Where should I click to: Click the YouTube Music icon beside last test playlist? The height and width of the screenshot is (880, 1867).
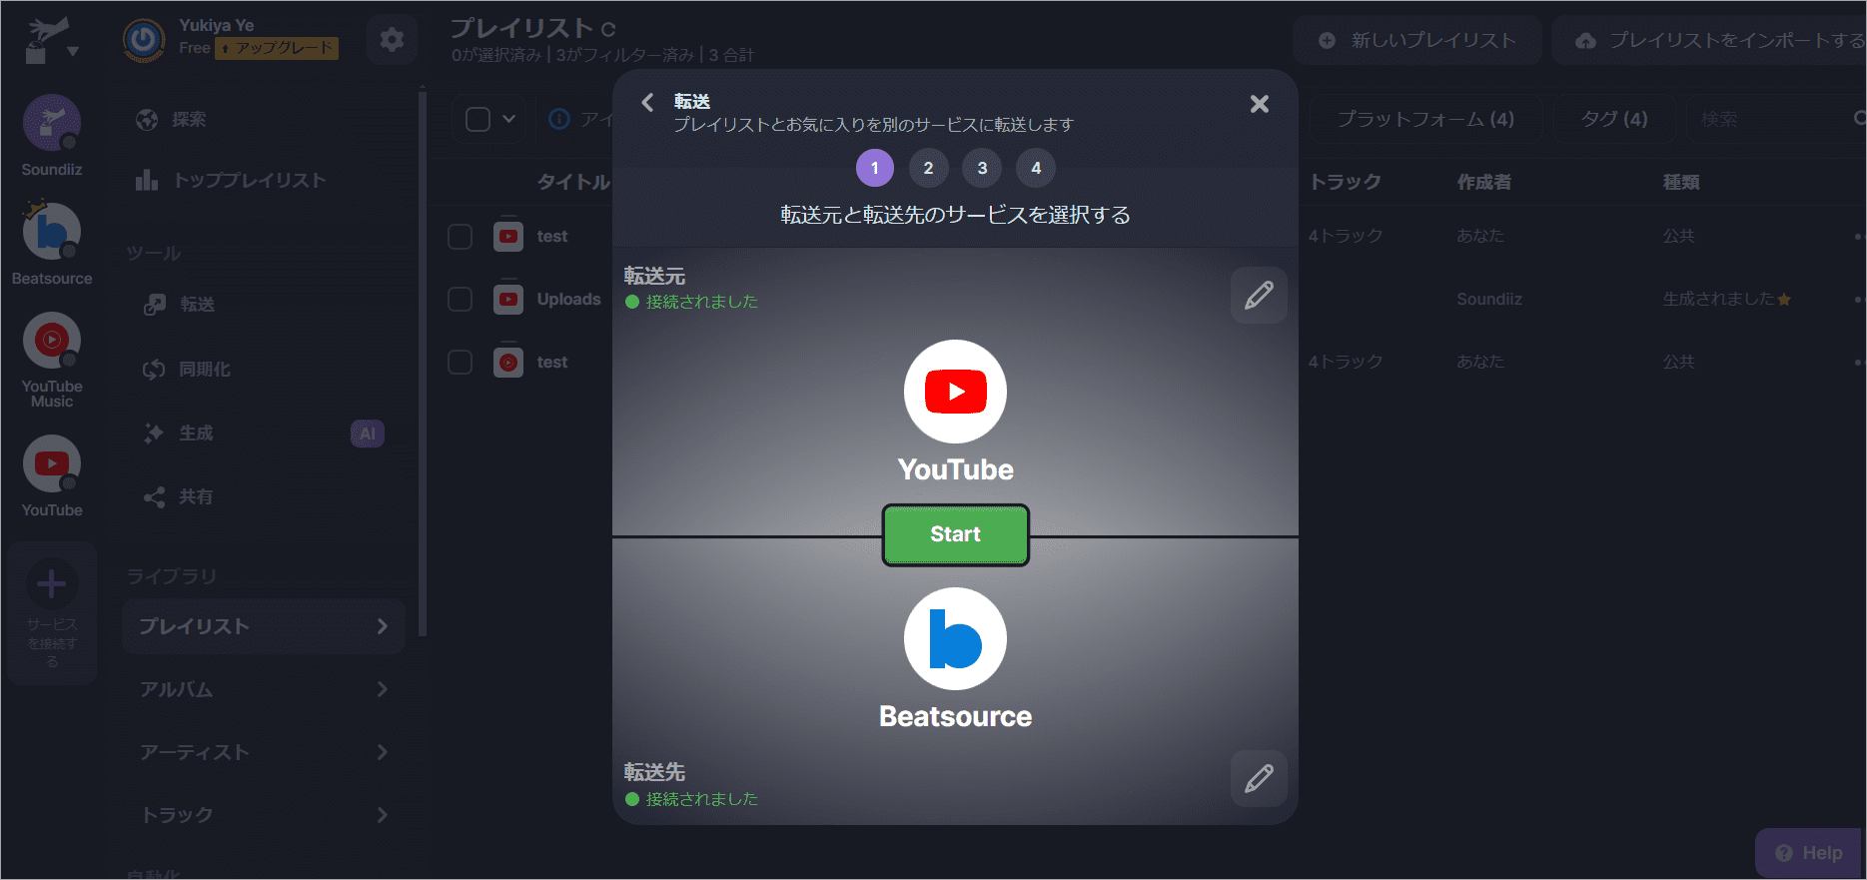pos(508,362)
